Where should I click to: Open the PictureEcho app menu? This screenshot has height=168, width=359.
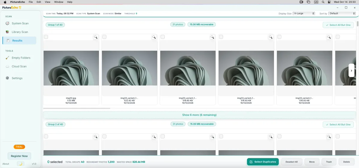17,2
